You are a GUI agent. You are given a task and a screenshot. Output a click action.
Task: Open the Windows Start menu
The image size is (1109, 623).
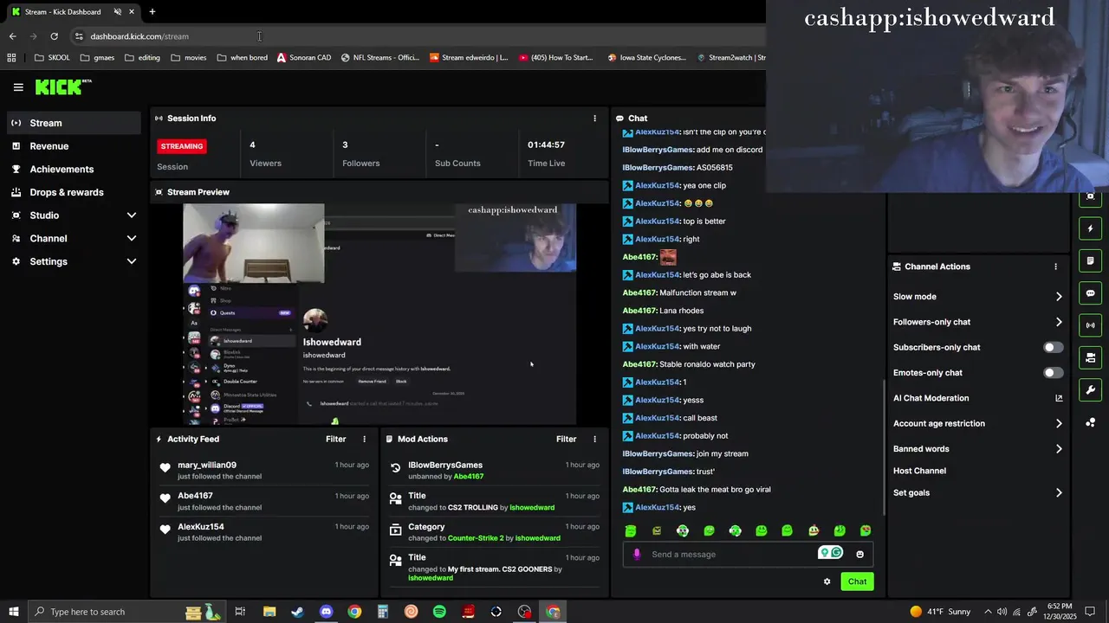pyautogui.click(x=14, y=612)
